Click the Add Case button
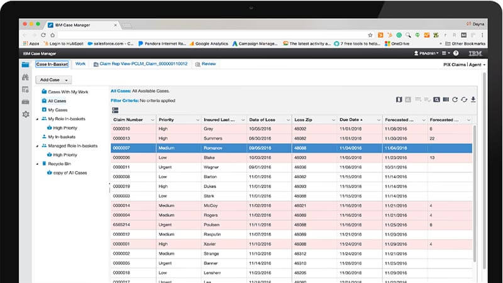 click(x=53, y=80)
